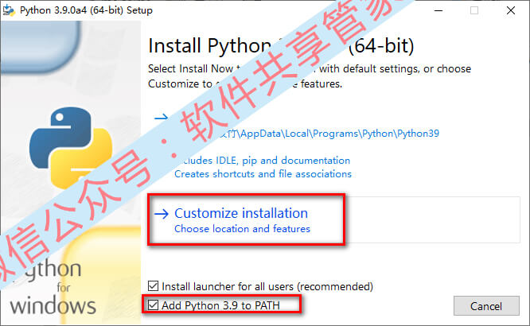Close the Python Setup window

pyautogui.click(x=511, y=10)
